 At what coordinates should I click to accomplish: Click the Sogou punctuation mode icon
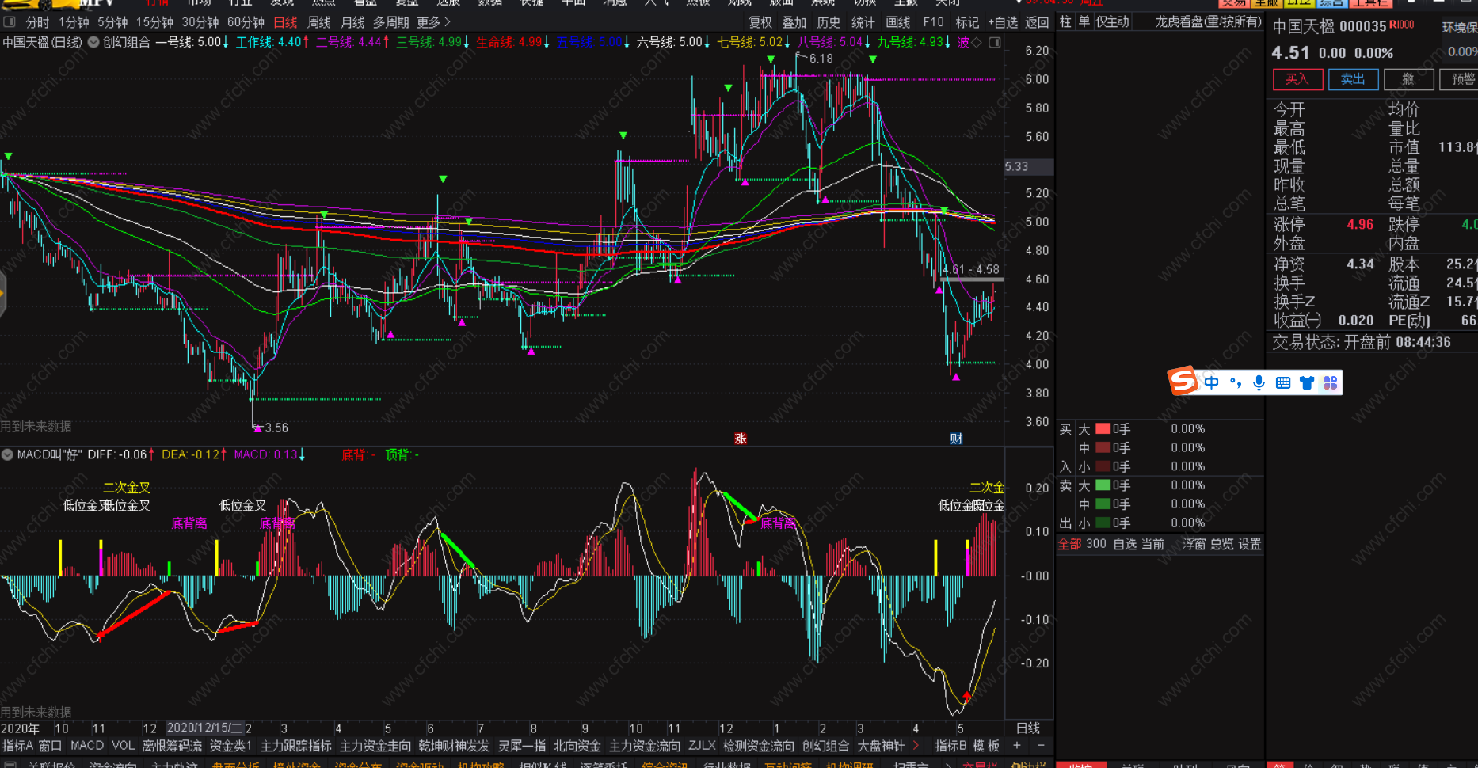click(1236, 383)
